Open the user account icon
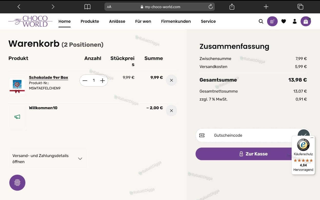The height and width of the screenshot is (200, 320). 295,21
